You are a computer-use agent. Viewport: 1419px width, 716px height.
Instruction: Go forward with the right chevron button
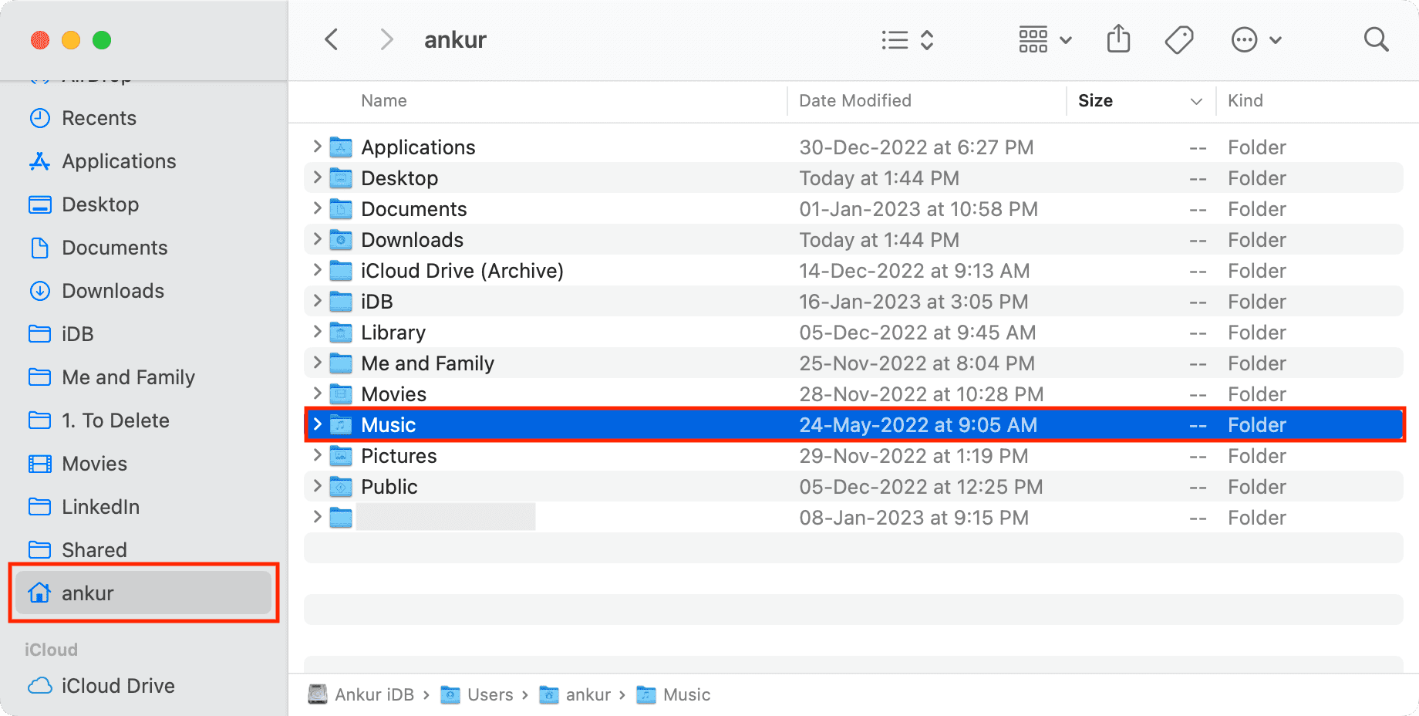(x=386, y=39)
